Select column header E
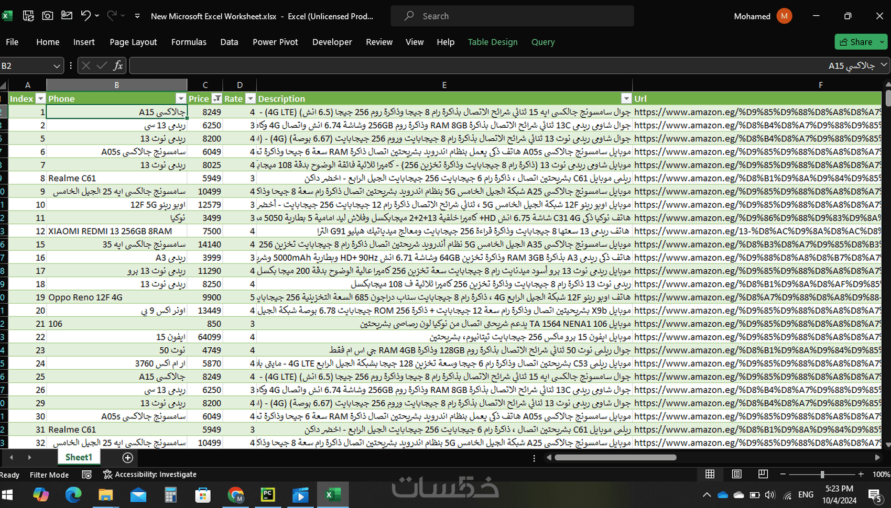The height and width of the screenshot is (508, 891). pyautogui.click(x=444, y=85)
